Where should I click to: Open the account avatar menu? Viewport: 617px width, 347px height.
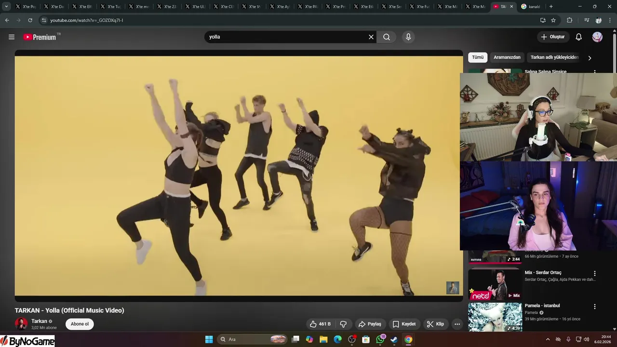tap(597, 37)
